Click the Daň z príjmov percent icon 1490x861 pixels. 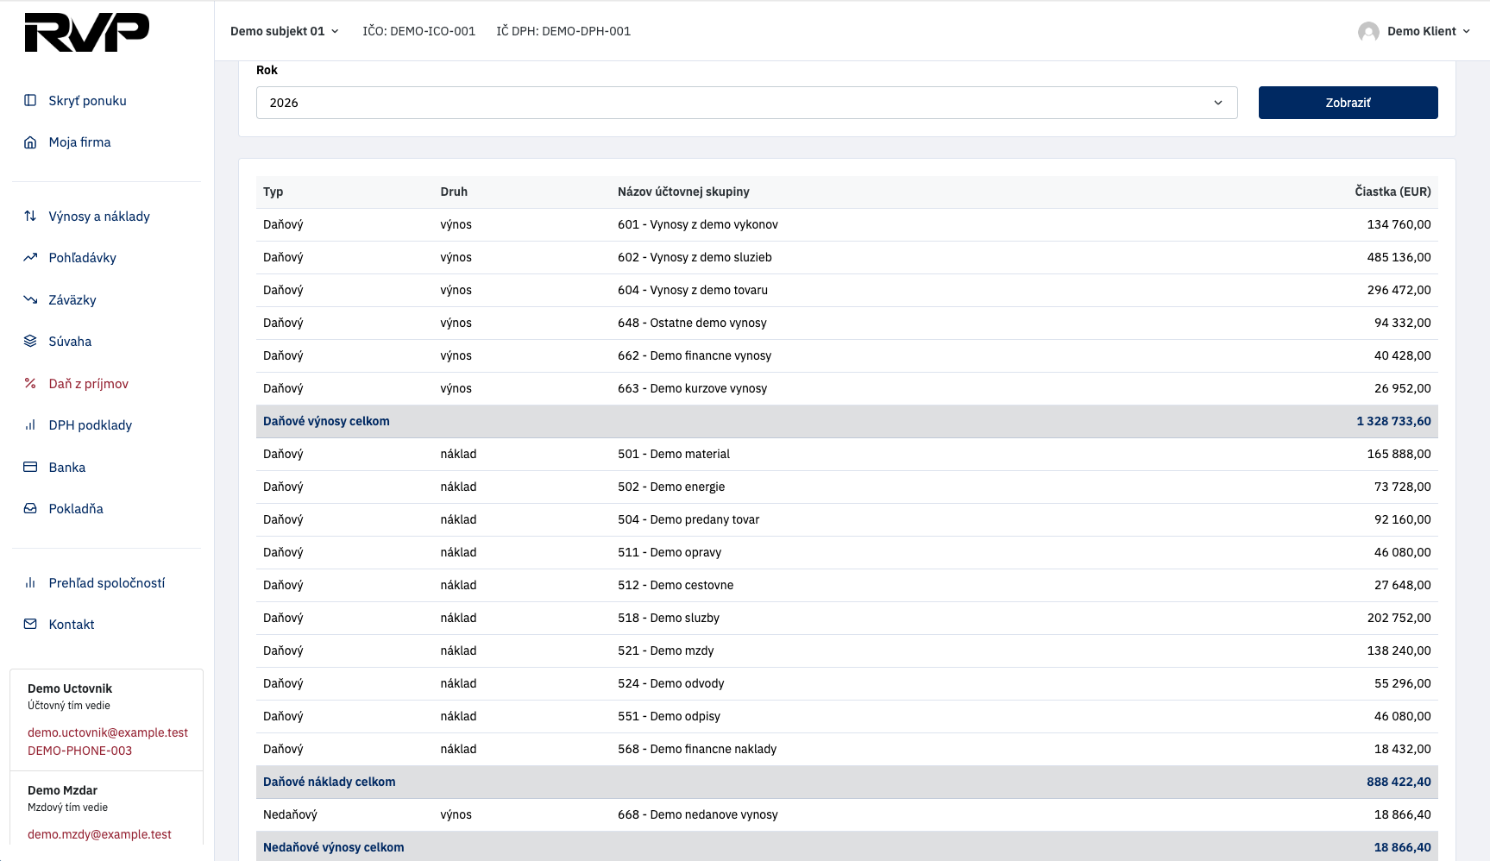pos(30,383)
